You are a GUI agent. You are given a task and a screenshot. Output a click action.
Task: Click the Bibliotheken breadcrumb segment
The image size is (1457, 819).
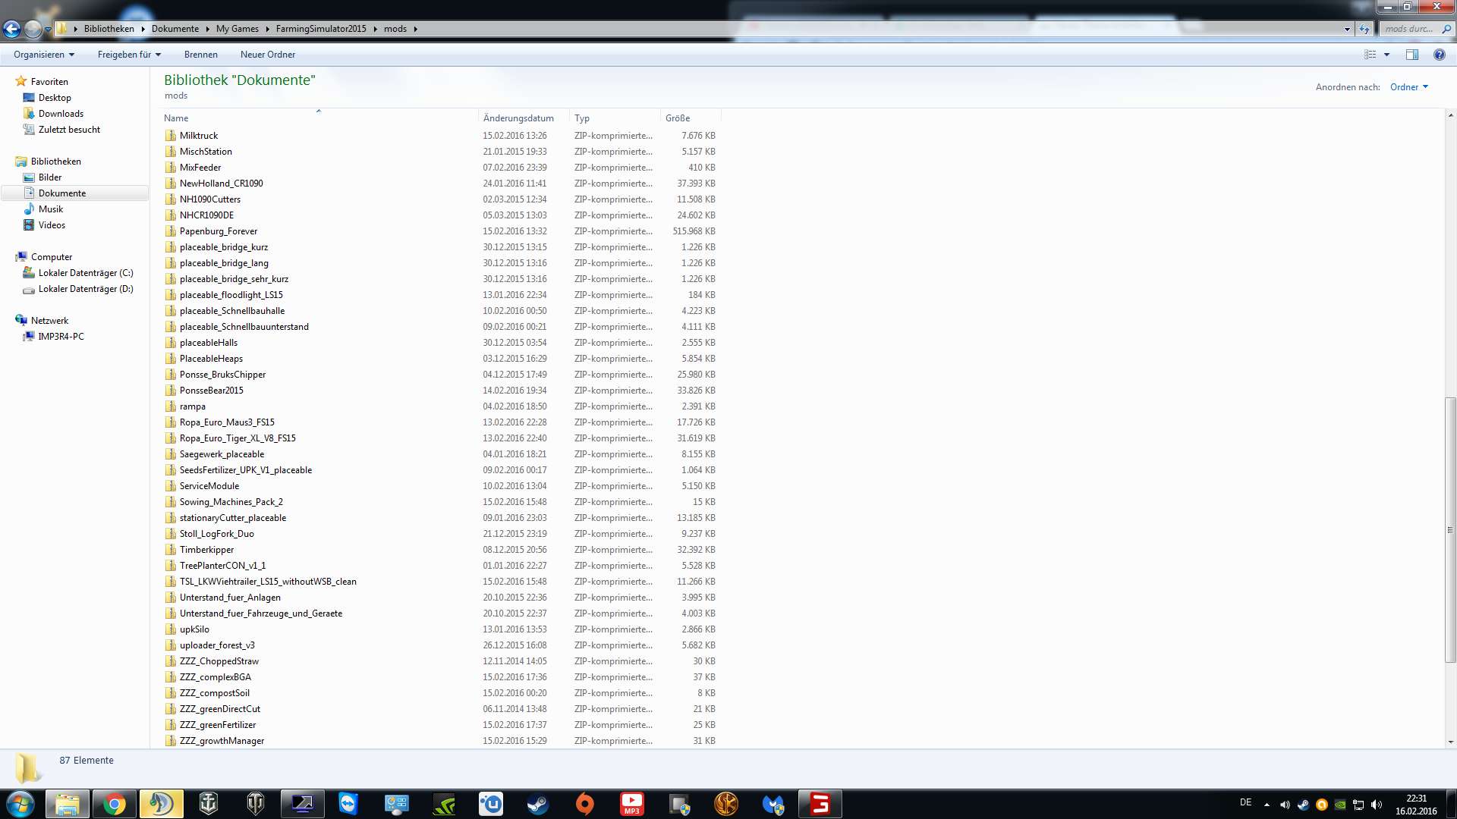coord(109,29)
